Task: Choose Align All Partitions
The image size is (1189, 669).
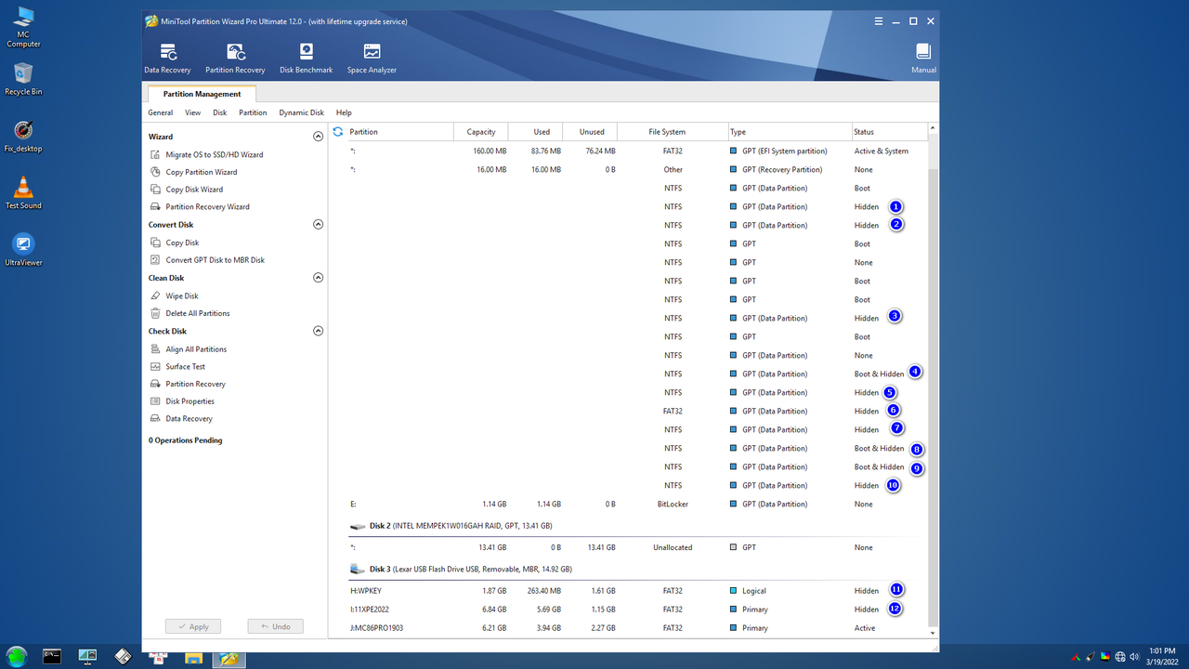Action: pyautogui.click(x=189, y=349)
